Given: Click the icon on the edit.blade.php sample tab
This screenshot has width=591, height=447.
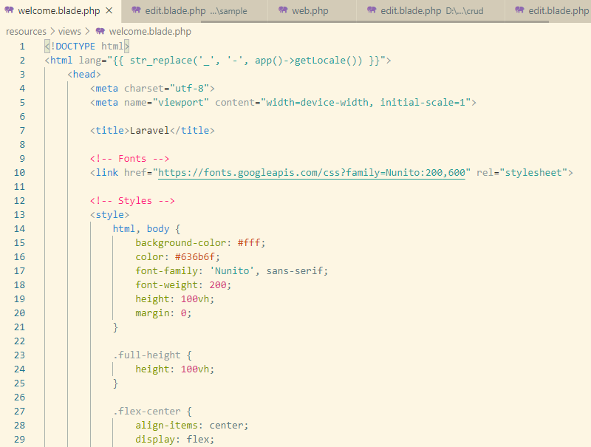Looking at the screenshot, I should pyautogui.click(x=135, y=11).
